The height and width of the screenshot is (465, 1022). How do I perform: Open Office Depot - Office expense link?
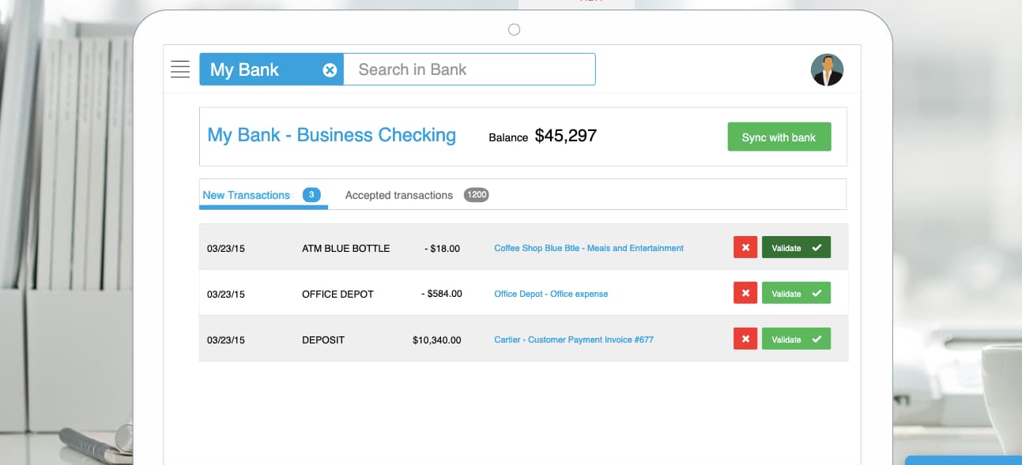pos(551,294)
